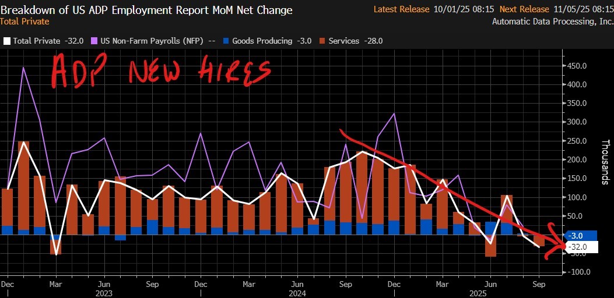Click the vertical Thousands axis label
Screen dimensions: 614x298
click(605, 162)
